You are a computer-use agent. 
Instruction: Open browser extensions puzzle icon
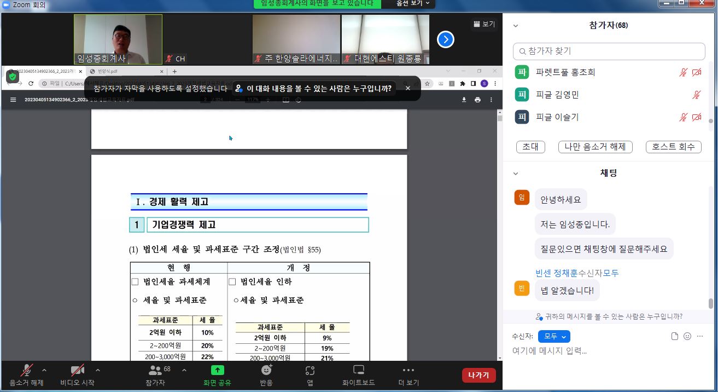pos(463,83)
